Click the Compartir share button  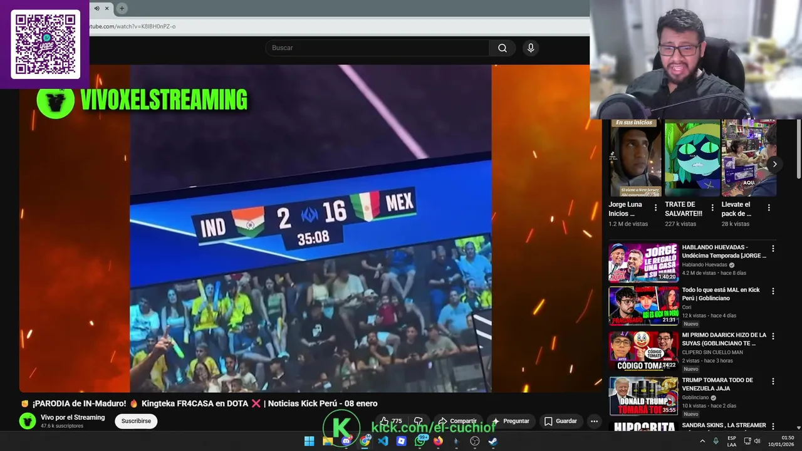click(457, 421)
